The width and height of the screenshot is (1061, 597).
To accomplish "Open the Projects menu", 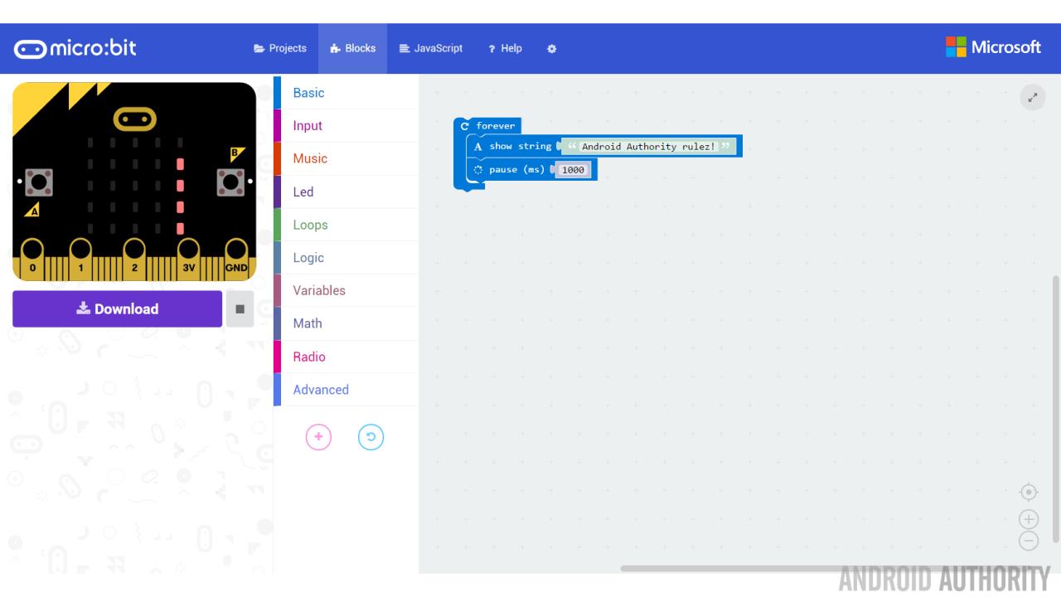I will click(x=280, y=49).
